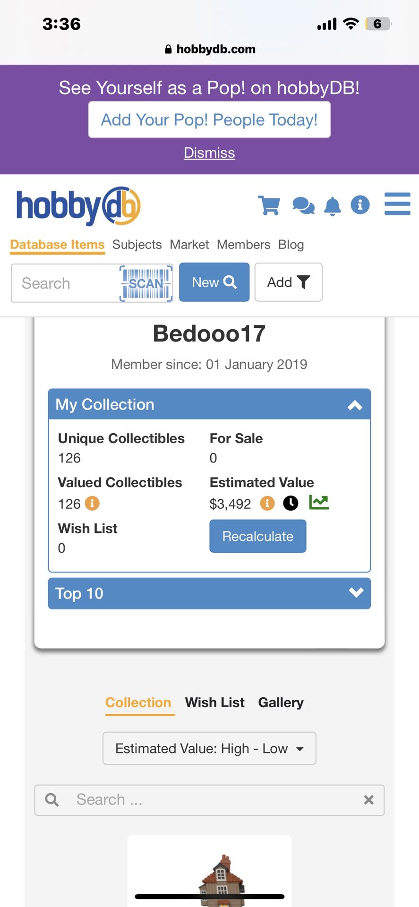Clear the collection search with X
419x907 pixels.
[x=369, y=800]
